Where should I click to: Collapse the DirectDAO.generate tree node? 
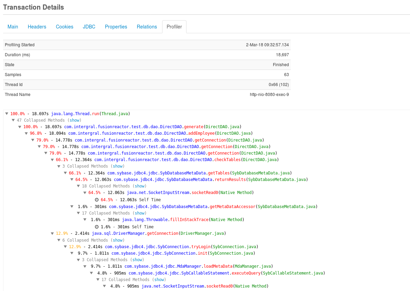pos(20,127)
